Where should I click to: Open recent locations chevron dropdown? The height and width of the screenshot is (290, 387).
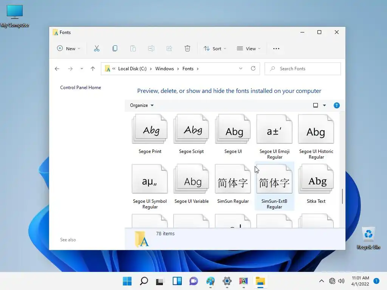pyautogui.click(x=82, y=69)
